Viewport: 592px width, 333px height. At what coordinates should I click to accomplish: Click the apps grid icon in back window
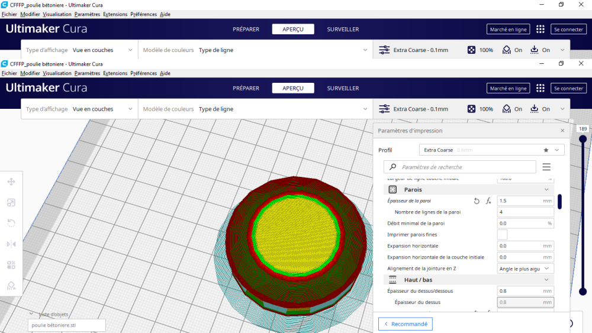click(540, 29)
